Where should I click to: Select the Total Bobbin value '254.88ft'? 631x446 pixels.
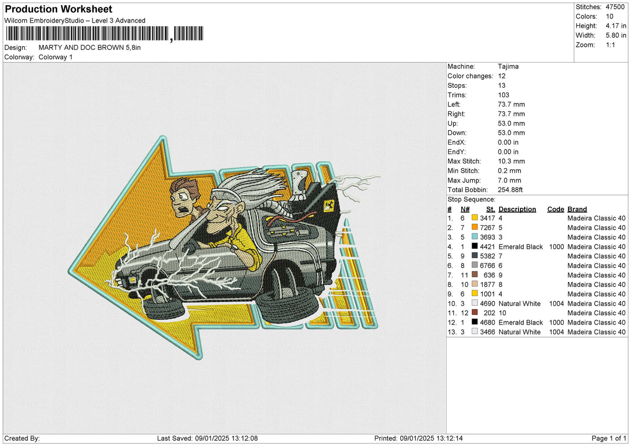tap(511, 189)
